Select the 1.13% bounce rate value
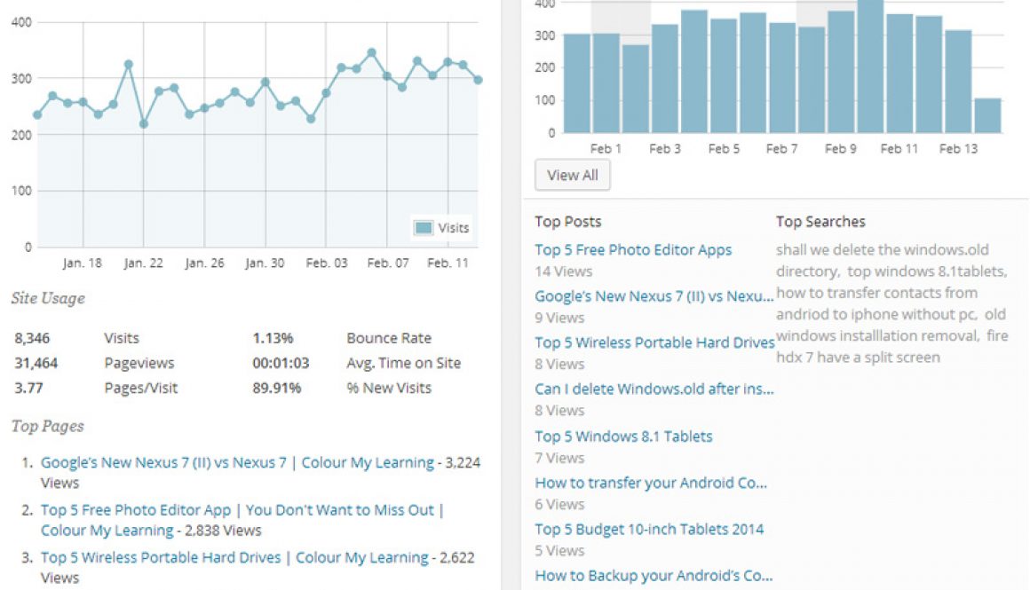The height and width of the screenshot is (590, 1030). [273, 338]
